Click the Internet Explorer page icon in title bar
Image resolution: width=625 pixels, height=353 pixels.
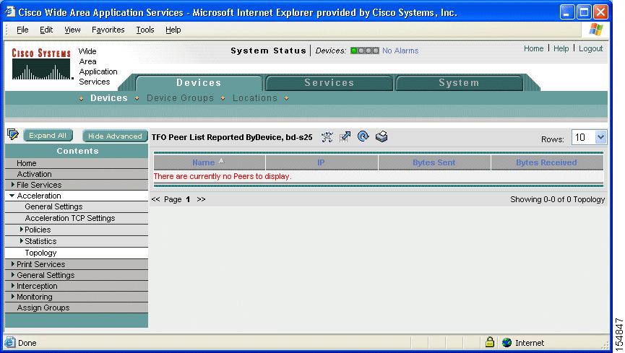pos(10,12)
